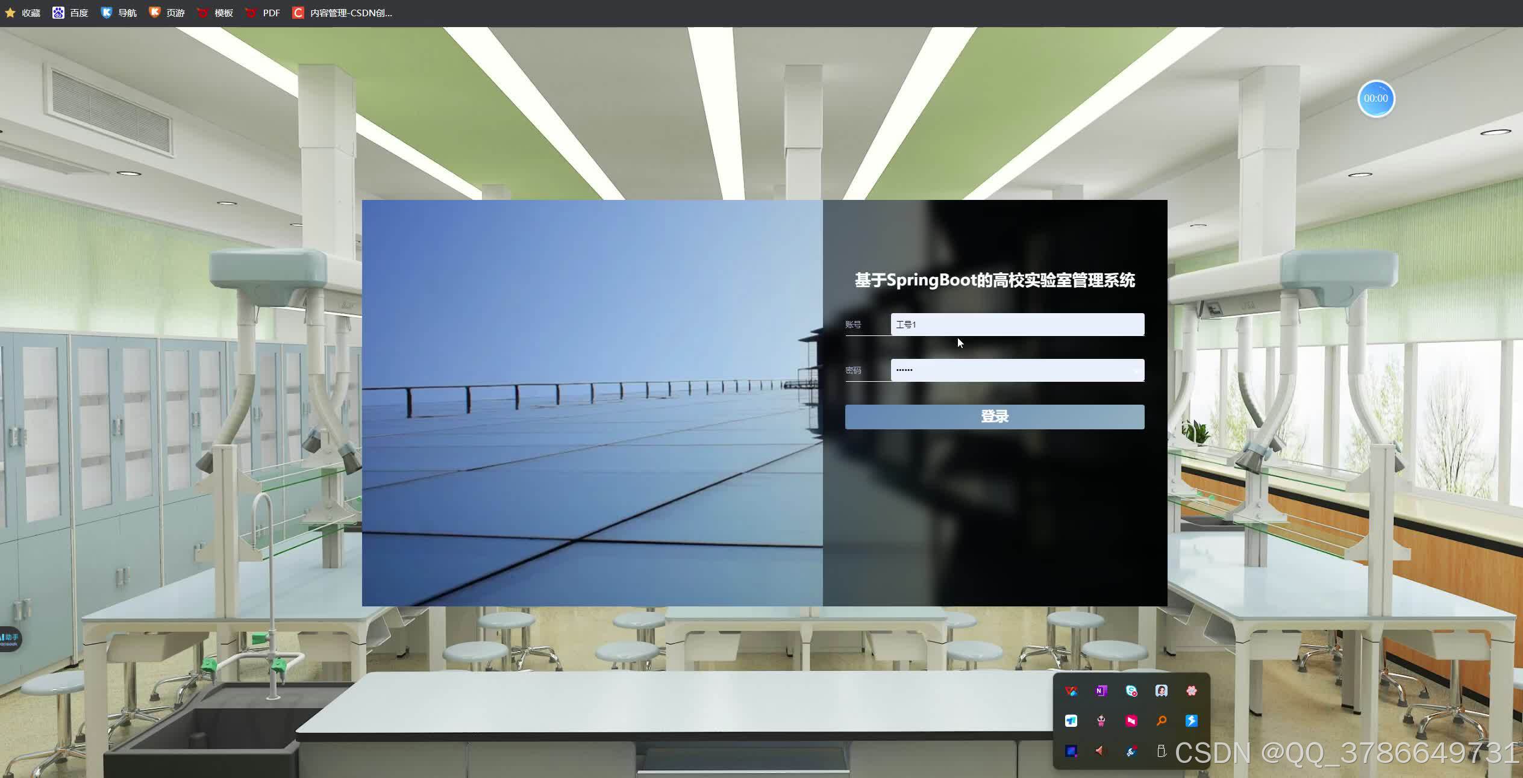This screenshot has width=1523, height=778.
Task: Open the blue lightning bolt tray icon
Action: (1191, 721)
